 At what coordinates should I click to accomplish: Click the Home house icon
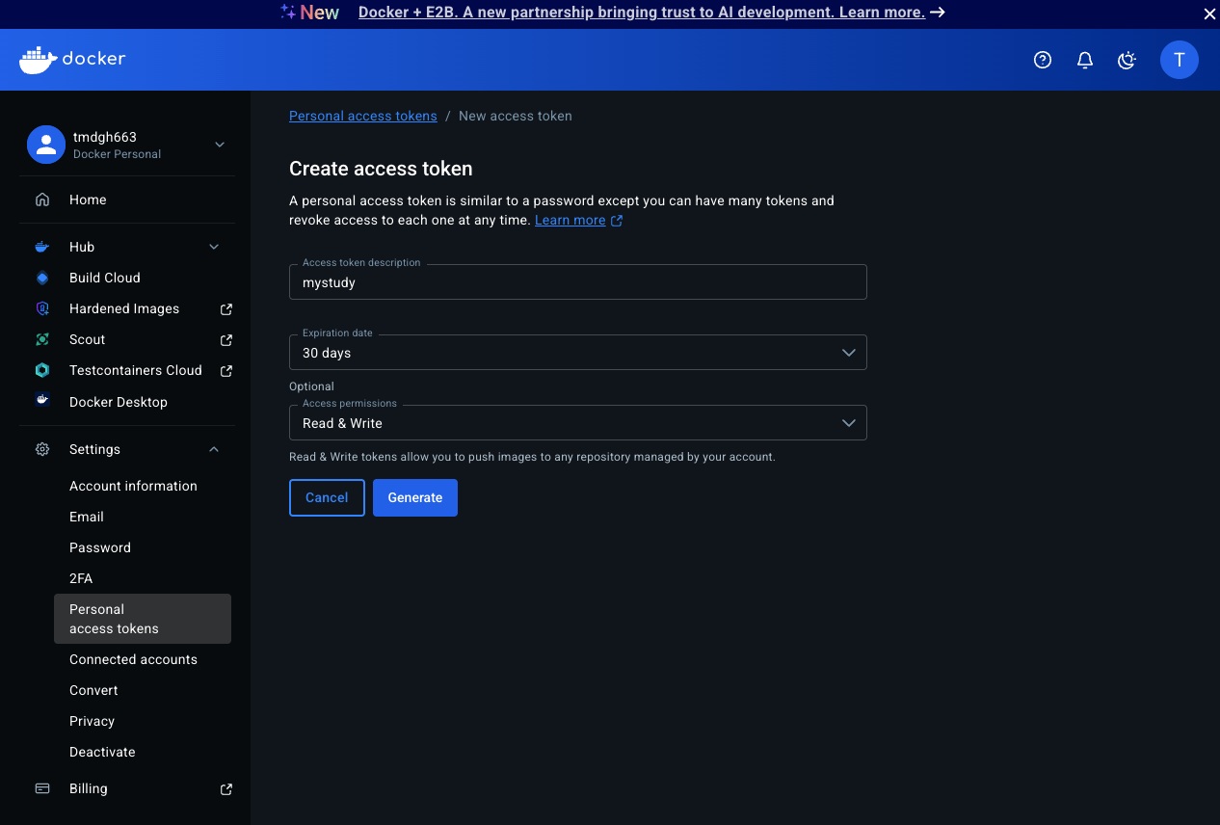(42, 200)
